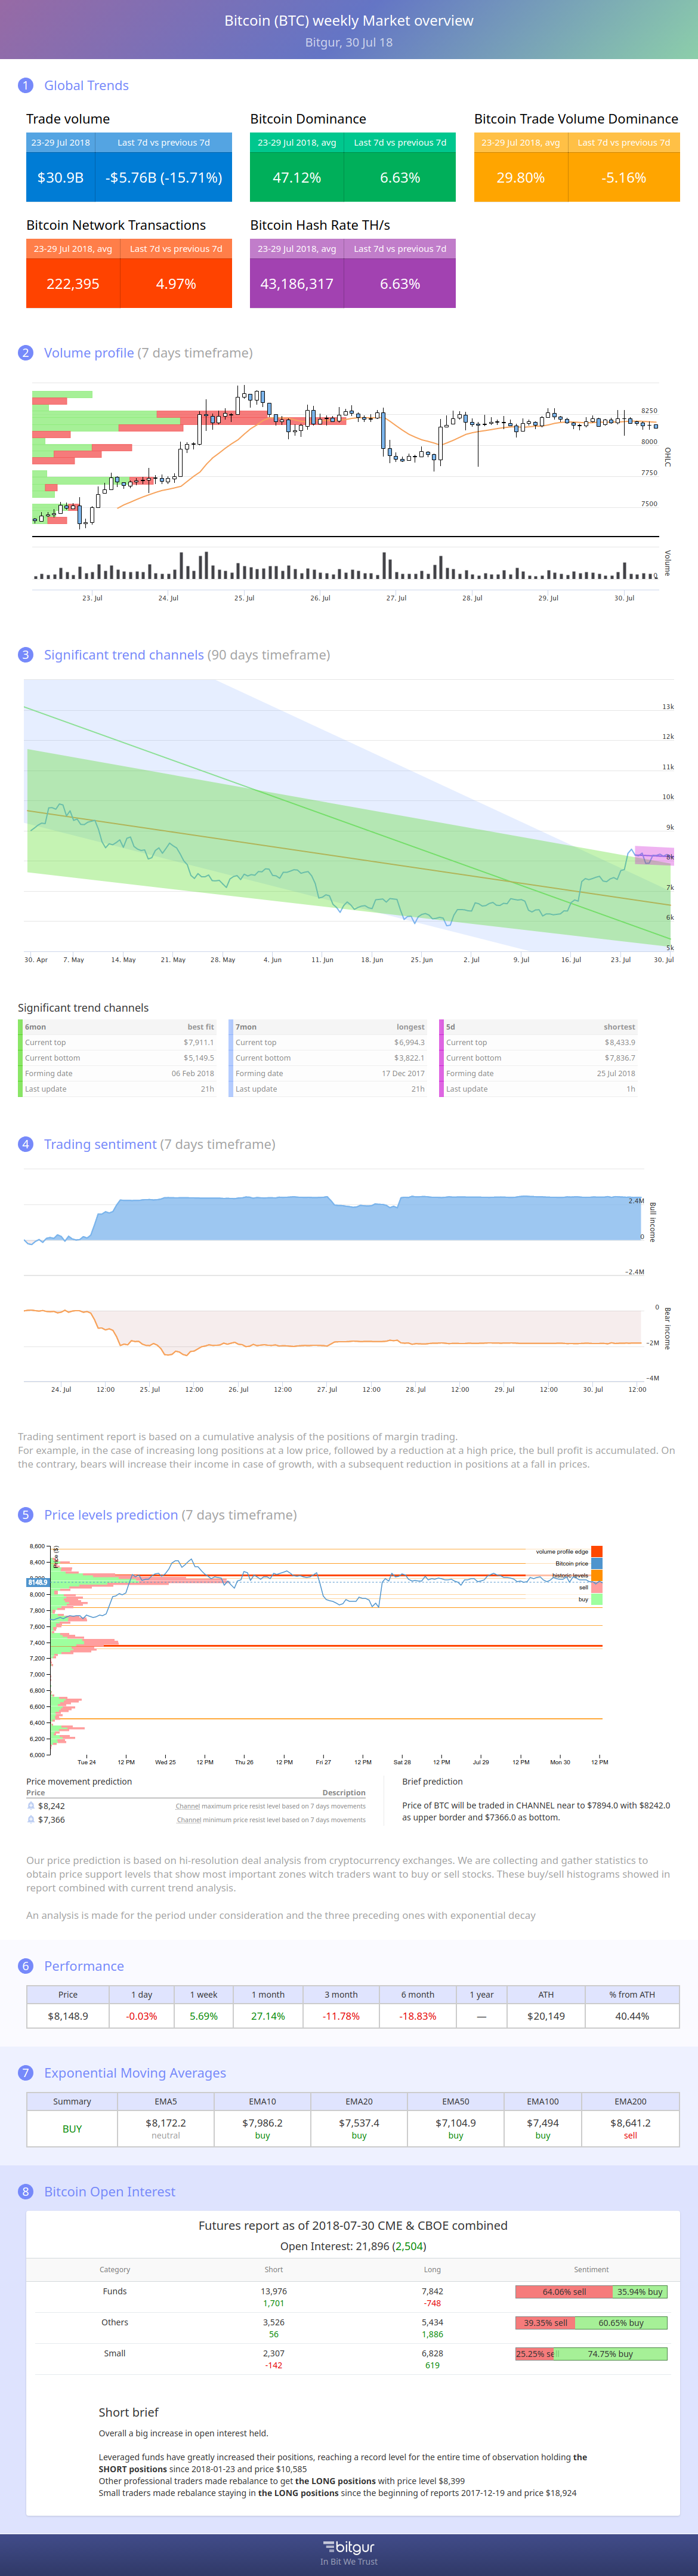This screenshot has width=698, height=2576.
Task: Click the Funds 64.06% sell sentiment bar
Action: point(564,2291)
